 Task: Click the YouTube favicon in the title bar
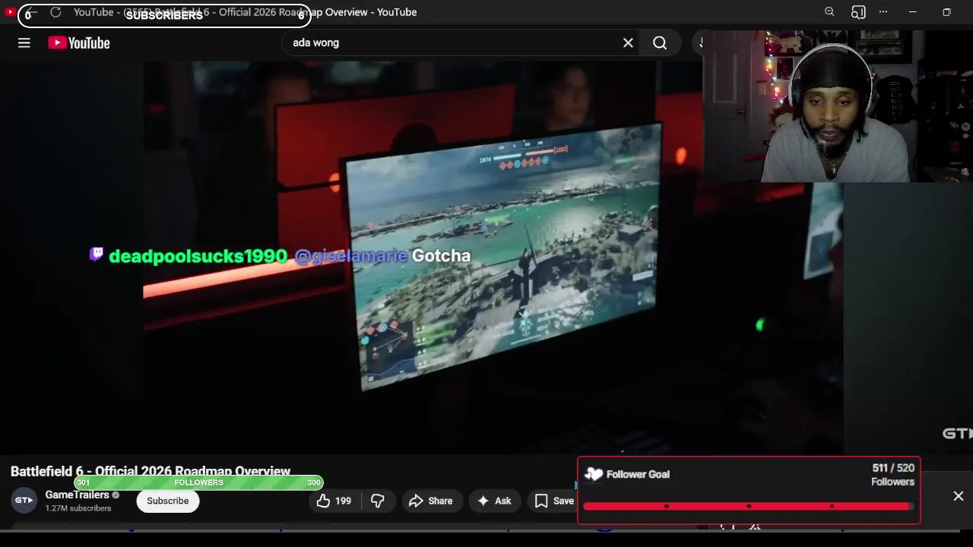click(x=11, y=12)
